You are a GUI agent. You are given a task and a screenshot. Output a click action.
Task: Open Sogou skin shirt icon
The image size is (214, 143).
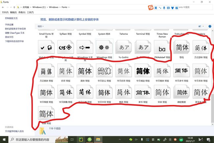pos(173,8)
